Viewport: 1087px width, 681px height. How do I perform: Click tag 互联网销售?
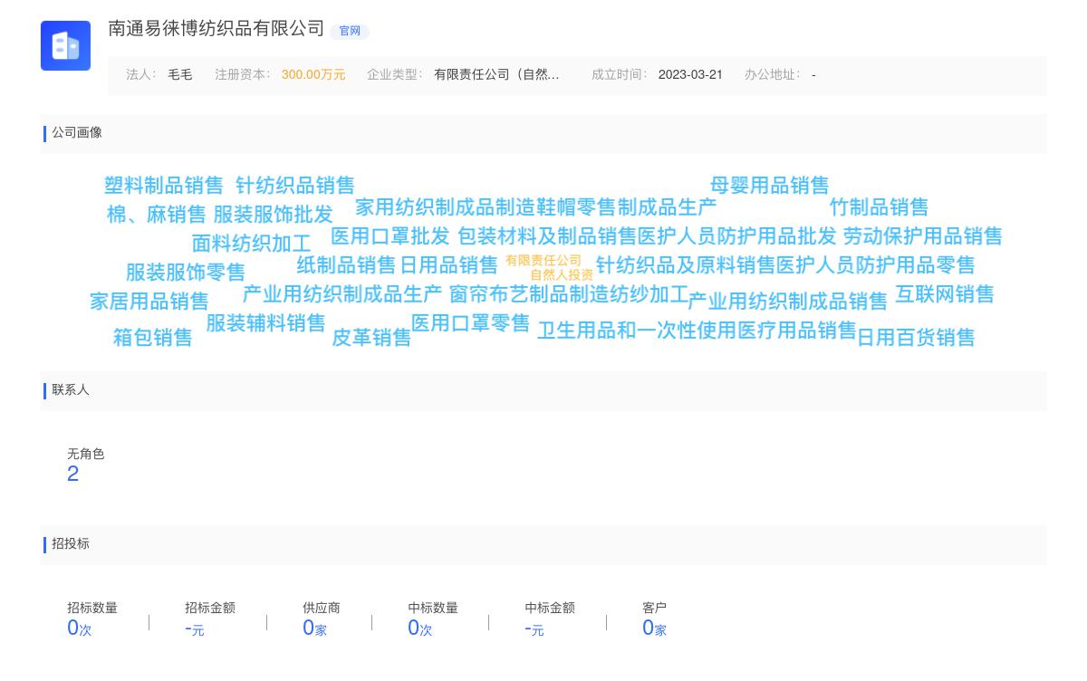(x=945, y=294)
